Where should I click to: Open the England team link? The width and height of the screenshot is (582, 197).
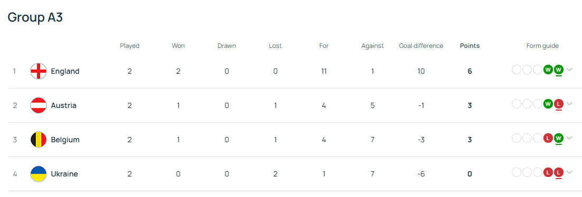pos(65,71)
